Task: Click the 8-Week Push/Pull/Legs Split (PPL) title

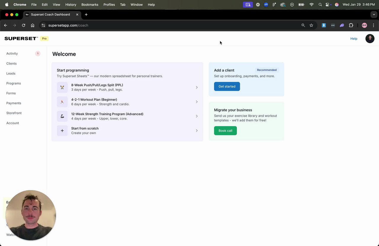Action: click(x=97, y=85)
